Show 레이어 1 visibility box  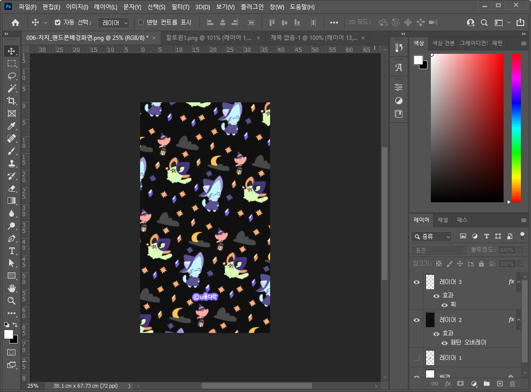pyautogui.click(x=416, y=358)
